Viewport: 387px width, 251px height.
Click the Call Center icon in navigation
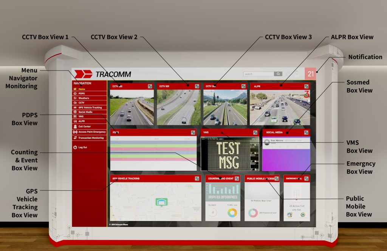[75, 126]
